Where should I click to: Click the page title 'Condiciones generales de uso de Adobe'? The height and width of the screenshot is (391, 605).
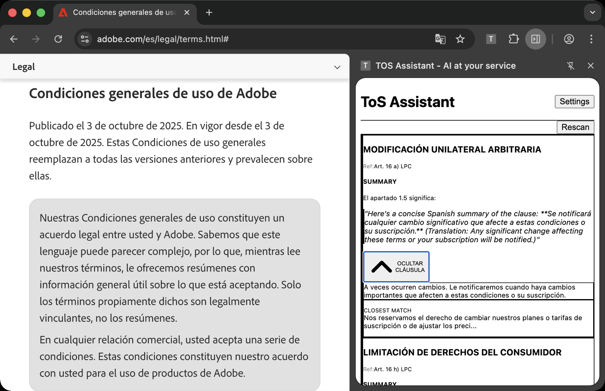[x=153, y=93]
